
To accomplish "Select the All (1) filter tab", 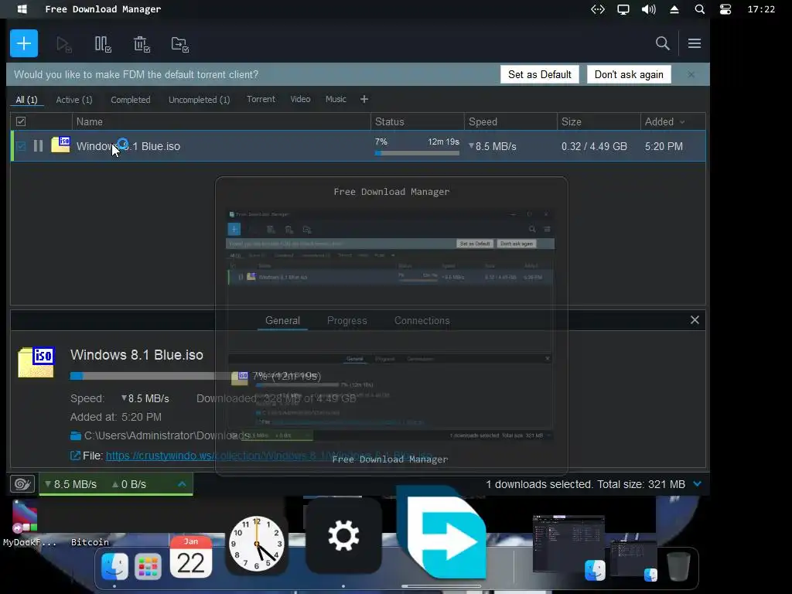I will click(27, 100).
